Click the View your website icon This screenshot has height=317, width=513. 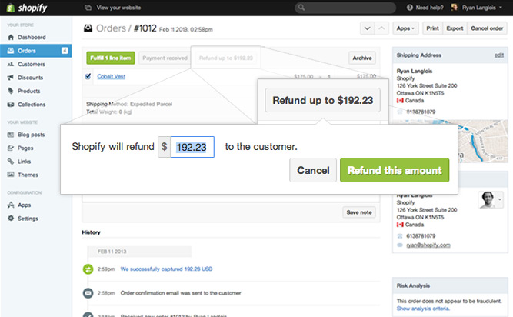pos(88,8)
